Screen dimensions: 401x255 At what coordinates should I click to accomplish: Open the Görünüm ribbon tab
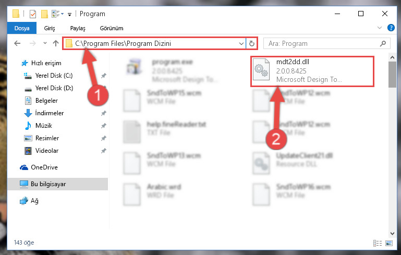pos(112,28)
